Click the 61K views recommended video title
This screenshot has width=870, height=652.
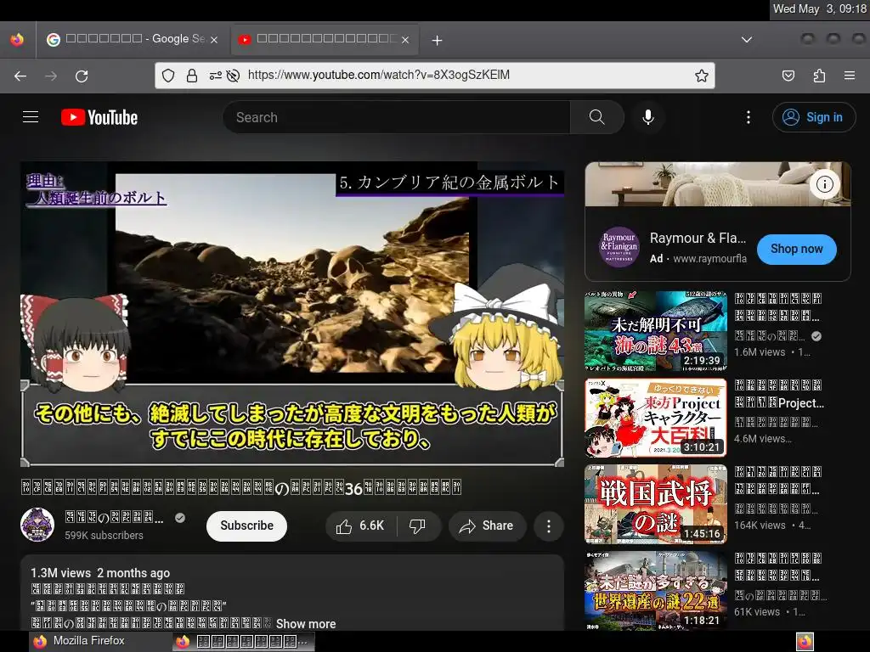[778, 567]
